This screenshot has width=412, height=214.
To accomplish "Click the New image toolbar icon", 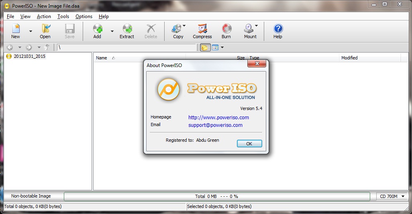I will coord(16,29).
